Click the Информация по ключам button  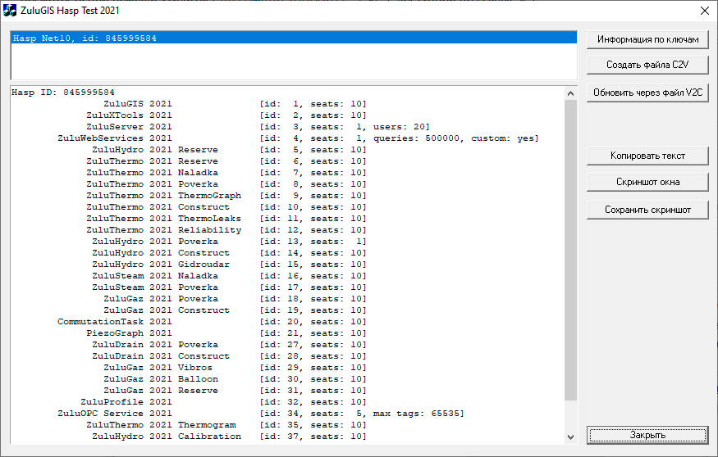pyautogui.click(x=647, y=39)
